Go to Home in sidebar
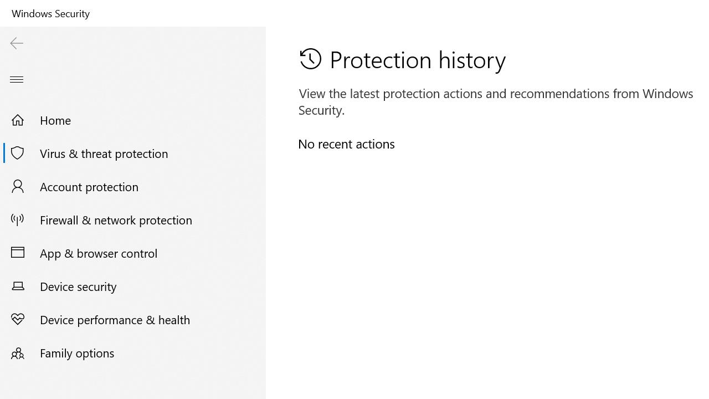 [55, 120]
